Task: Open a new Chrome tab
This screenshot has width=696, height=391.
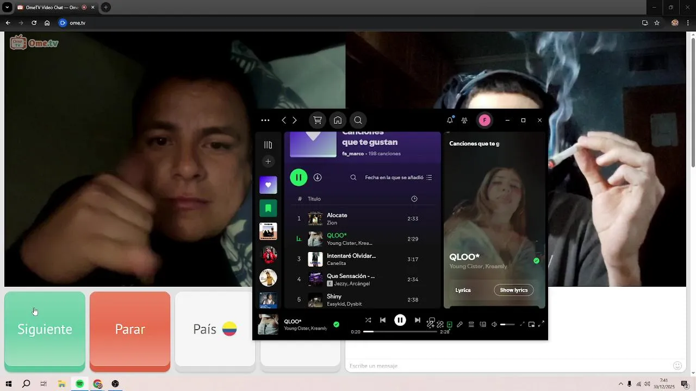Action: (x=105, y=8)
